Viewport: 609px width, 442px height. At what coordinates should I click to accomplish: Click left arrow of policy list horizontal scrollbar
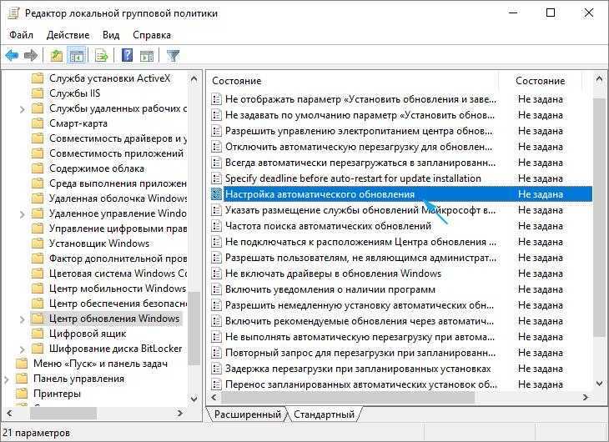214,397
